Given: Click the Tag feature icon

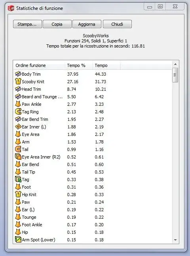Looking at the screenshot, I should tap(18, 179).
